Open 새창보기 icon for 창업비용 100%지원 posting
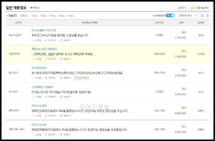Image resolution: width=215 pixels, height=141 pixels. (61, 97)
